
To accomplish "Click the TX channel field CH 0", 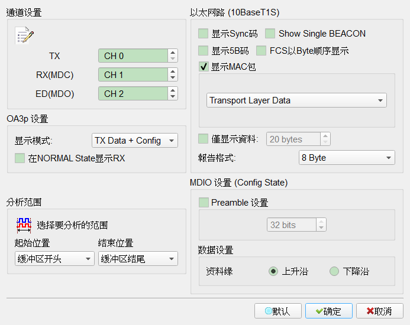I will pos(133,56).
